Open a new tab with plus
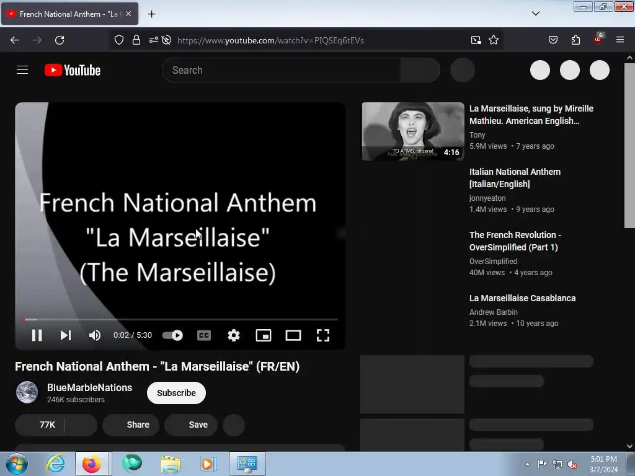Image resolution: width=635 pixels, height=476 pixels. coord(151,14)
